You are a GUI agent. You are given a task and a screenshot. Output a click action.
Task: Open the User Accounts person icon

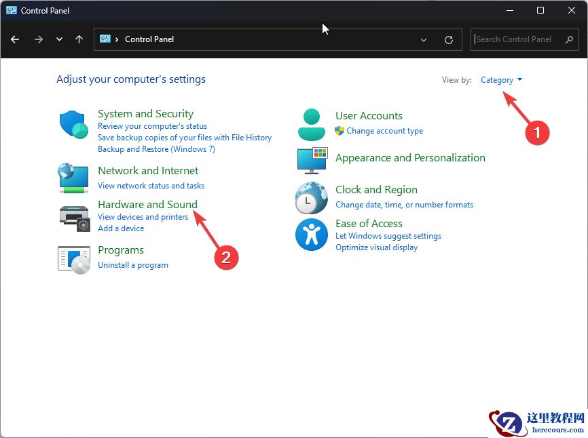pyautogui.click(x=311, y=125)
